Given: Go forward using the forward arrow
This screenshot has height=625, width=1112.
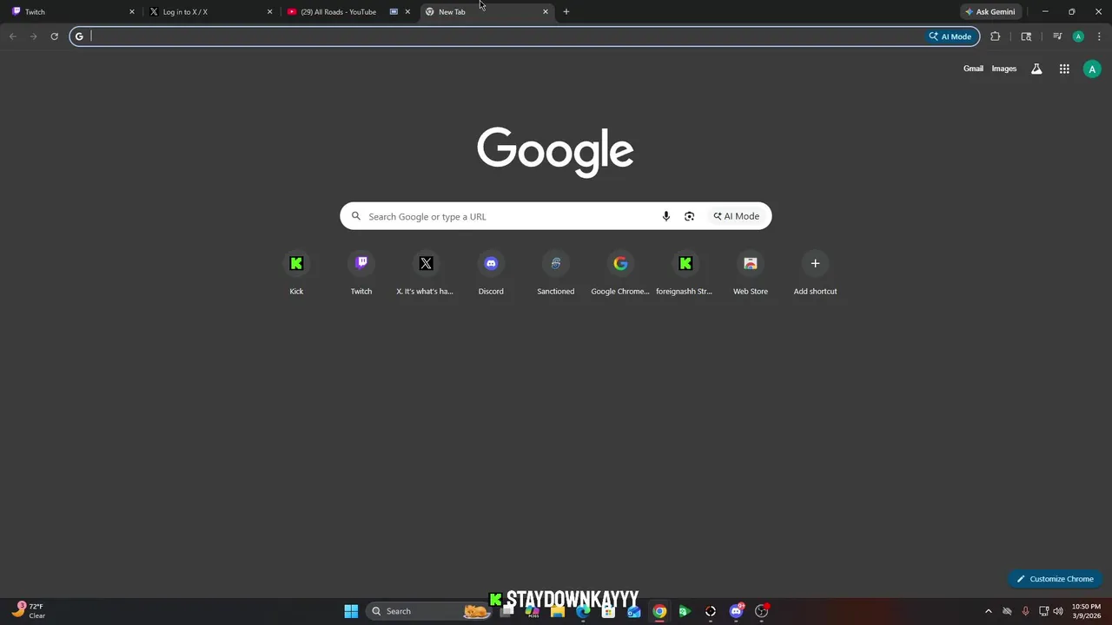Looking at the screenshot, I should (34, 36).
